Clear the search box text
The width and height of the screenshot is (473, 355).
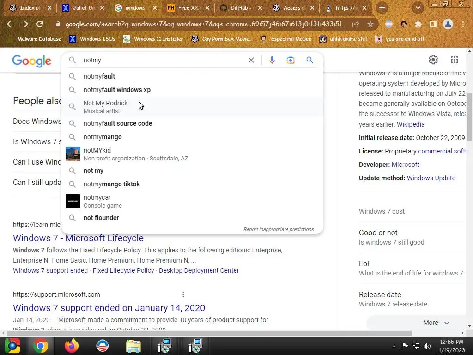click(251, 60)
